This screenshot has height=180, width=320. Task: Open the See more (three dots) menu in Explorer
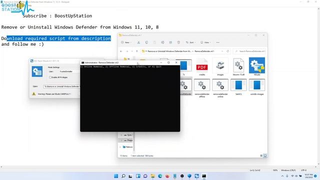coord(218,42)
